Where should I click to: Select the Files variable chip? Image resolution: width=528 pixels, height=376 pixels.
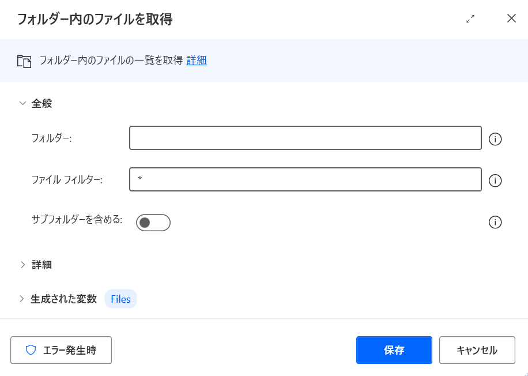(120, 299)
